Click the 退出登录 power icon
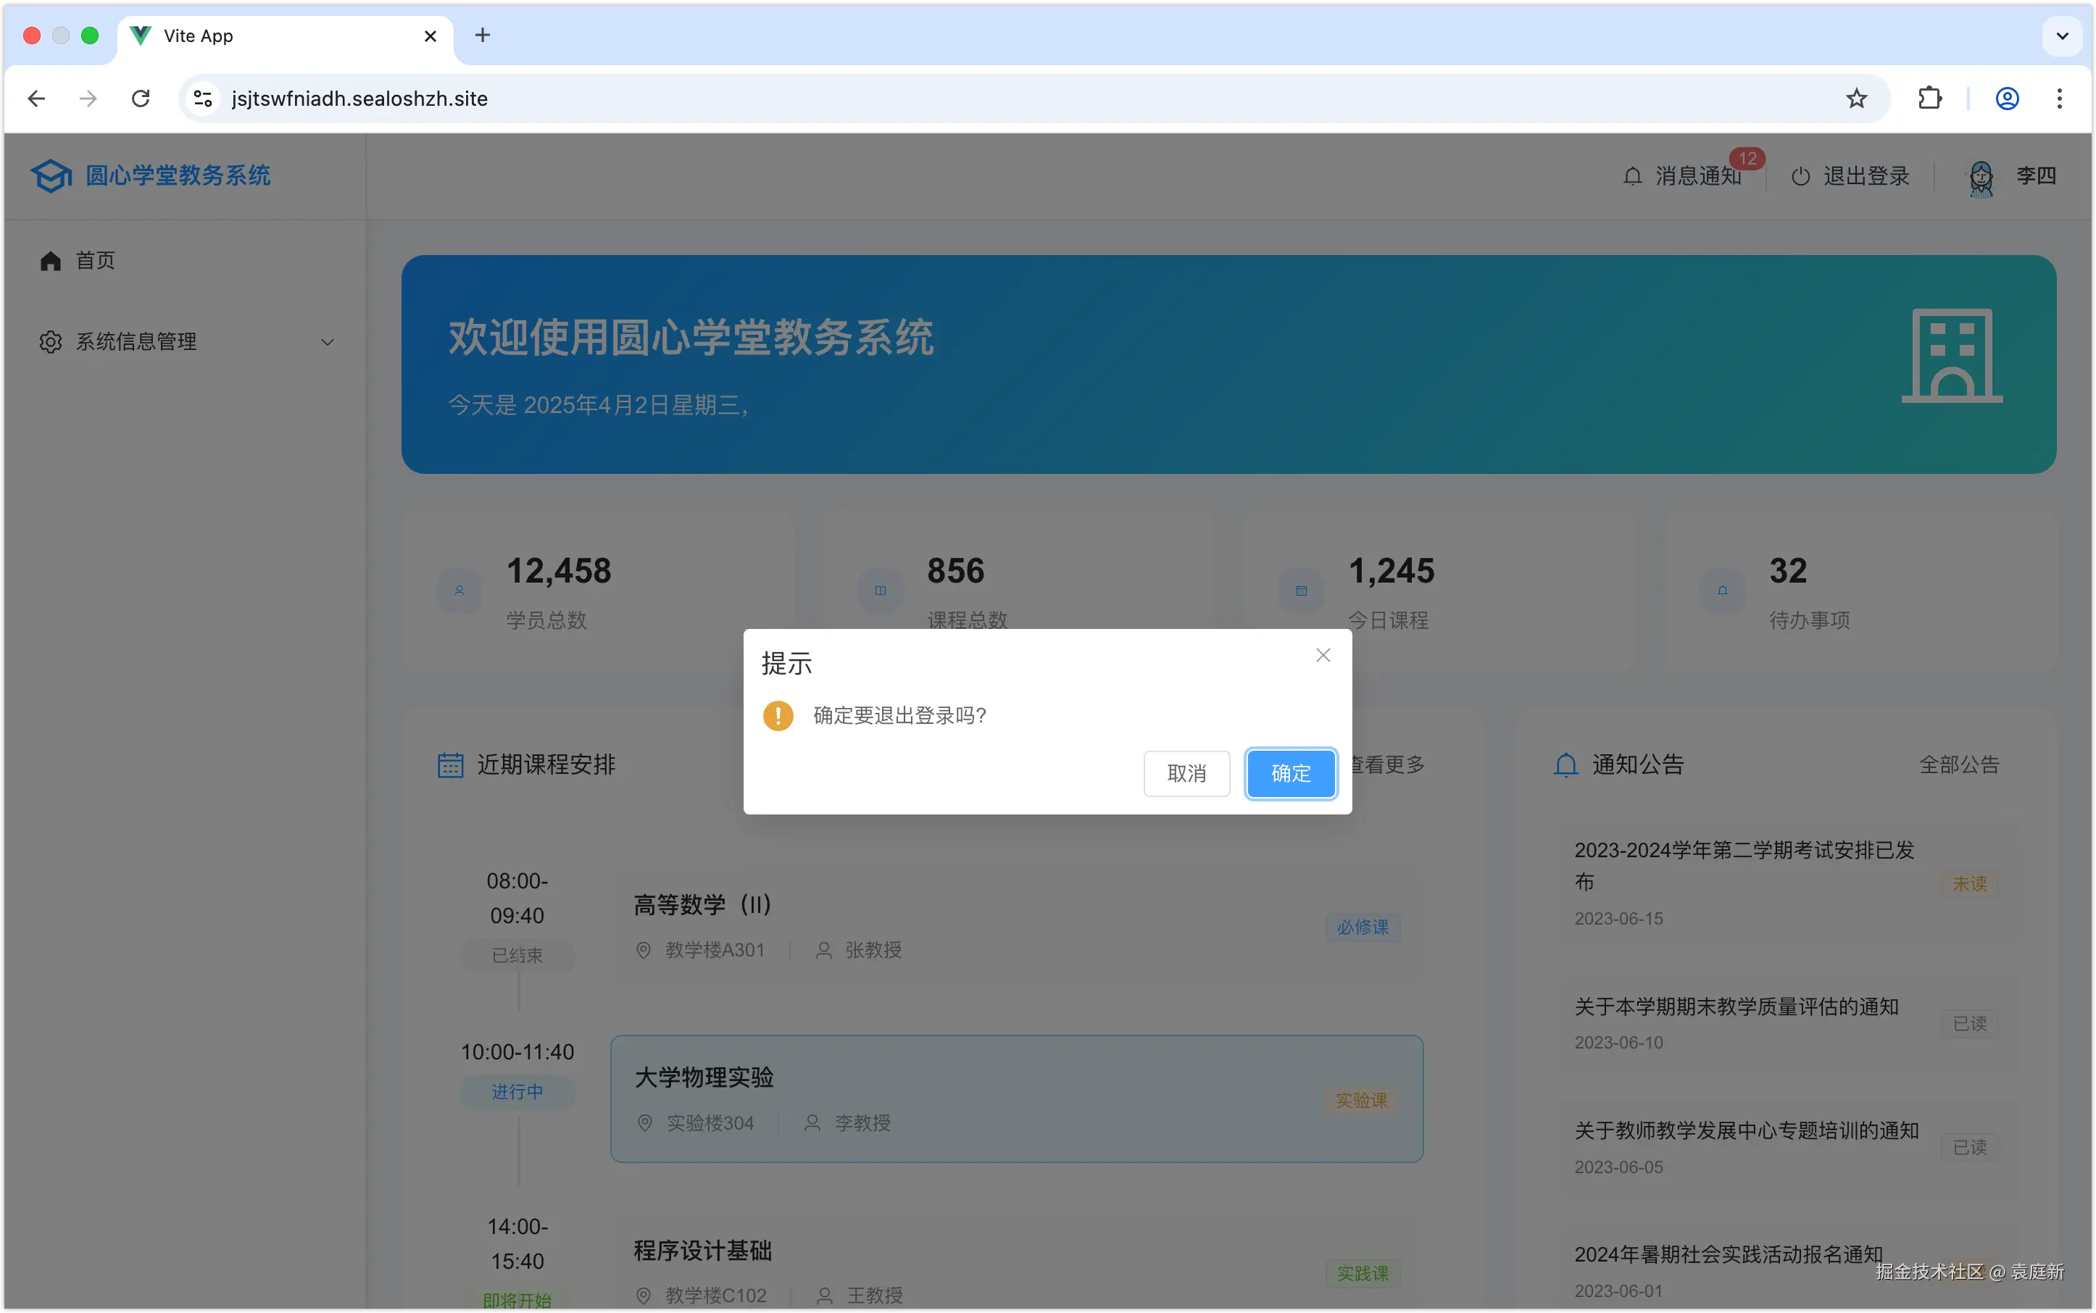 1801,176
